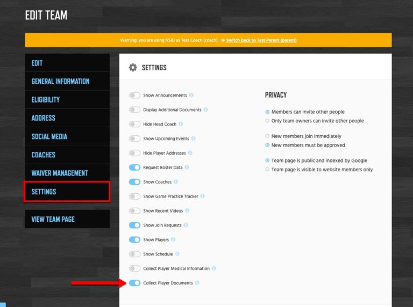Turn off the Show Coaches toggle
This screenshot has width=413, height=307.
tap(134, 182)
